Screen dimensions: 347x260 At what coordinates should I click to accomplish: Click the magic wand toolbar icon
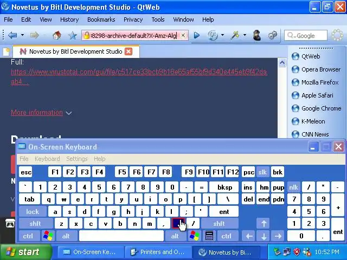[235, 35]
